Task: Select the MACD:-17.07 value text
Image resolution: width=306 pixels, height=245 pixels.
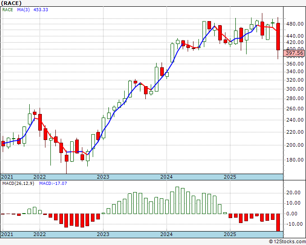Action: coord(53,184)
